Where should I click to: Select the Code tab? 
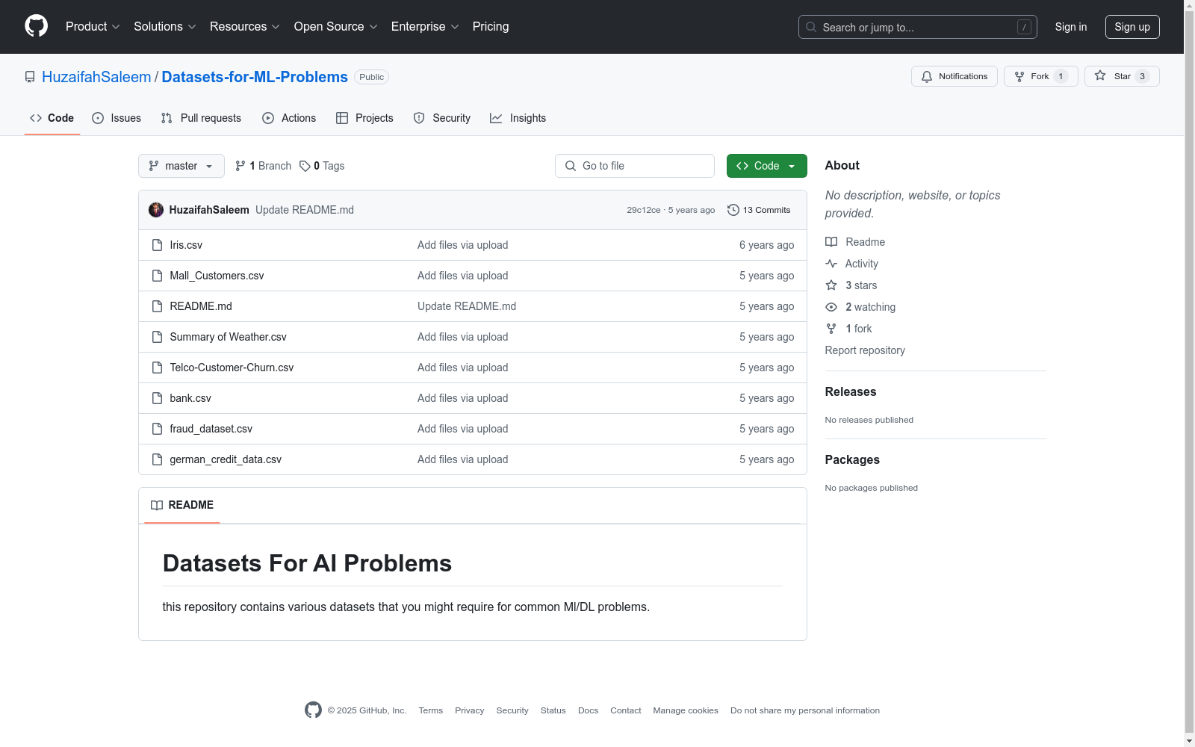pos(52,118)
